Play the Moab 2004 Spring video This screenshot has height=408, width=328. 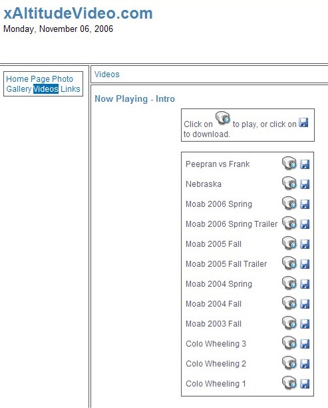click(x=289, y=284)
